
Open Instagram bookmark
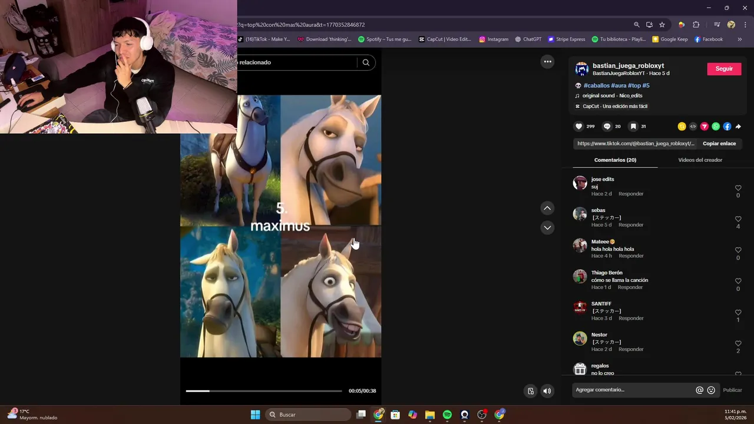[494, 39]
